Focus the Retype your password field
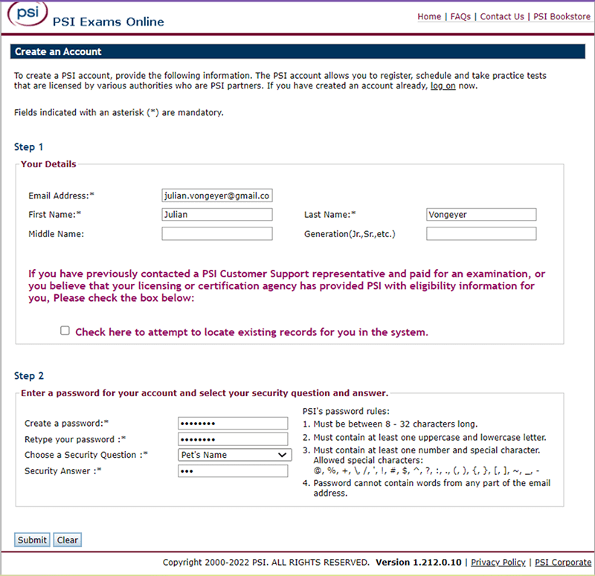Image resolution: width=595 pixels, height=576 pixels. coord(233,439)
